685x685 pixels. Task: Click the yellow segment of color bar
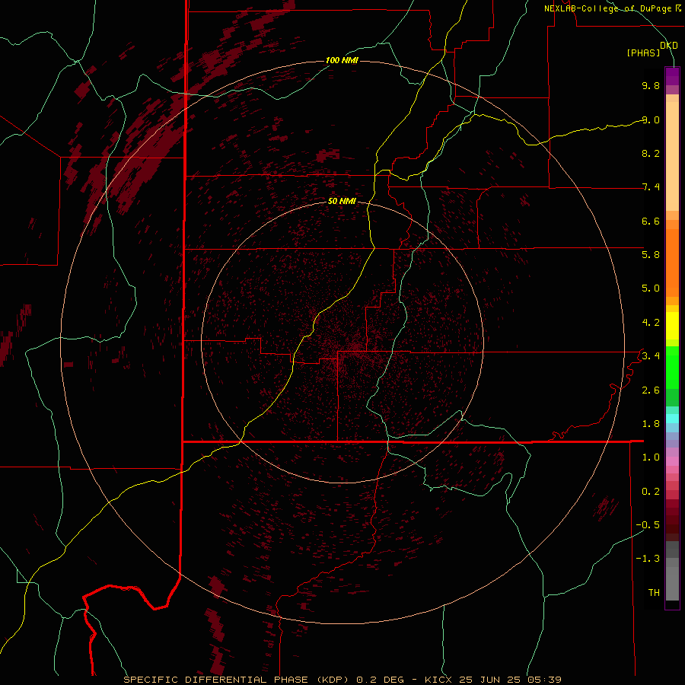pos(672,326)
